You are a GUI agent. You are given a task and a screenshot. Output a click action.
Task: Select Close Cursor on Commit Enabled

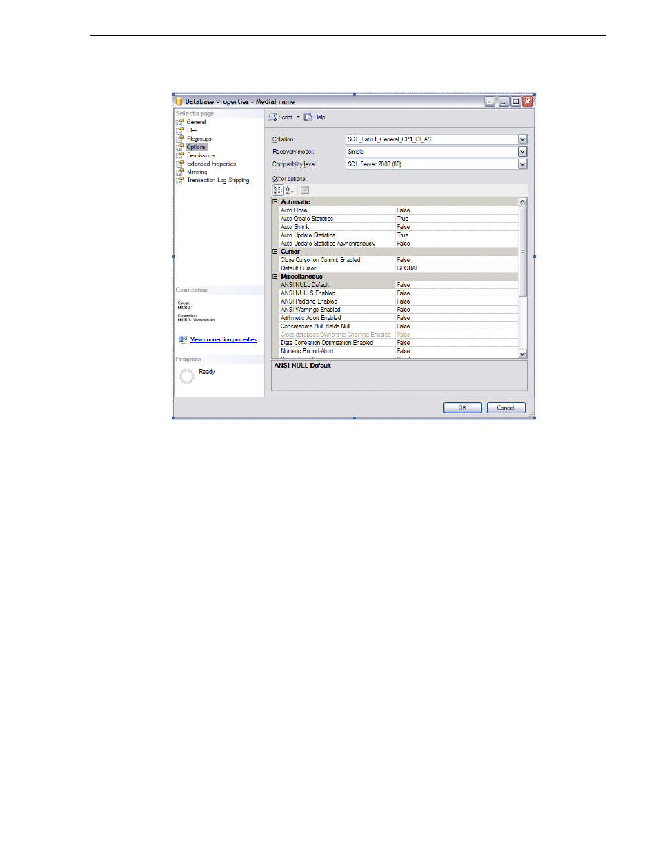tap(399, 260)
